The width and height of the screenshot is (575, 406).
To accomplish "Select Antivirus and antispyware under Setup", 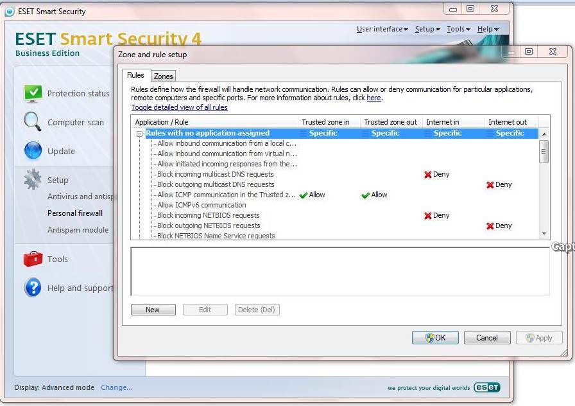I will pos(80,197).
